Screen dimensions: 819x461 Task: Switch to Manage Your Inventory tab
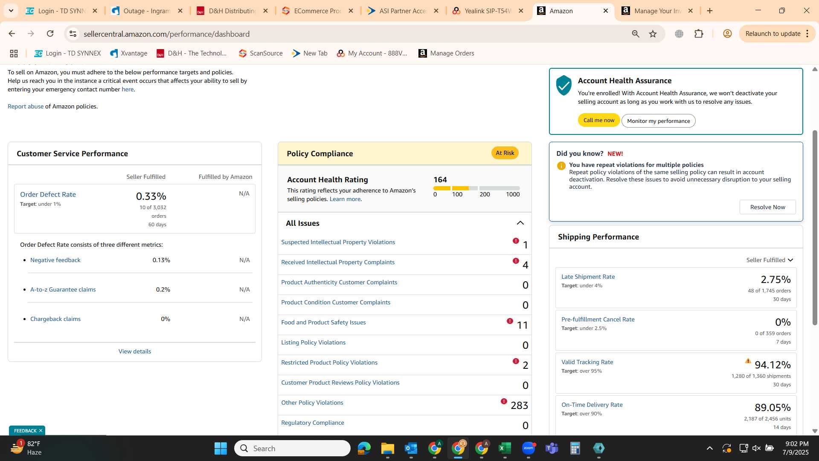657,11
